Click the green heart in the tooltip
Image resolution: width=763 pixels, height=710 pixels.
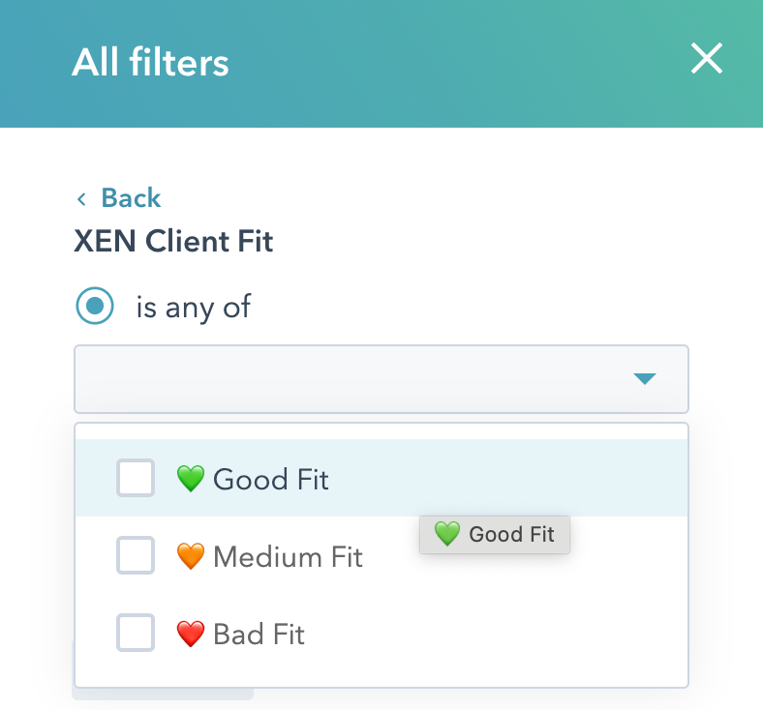446,534
